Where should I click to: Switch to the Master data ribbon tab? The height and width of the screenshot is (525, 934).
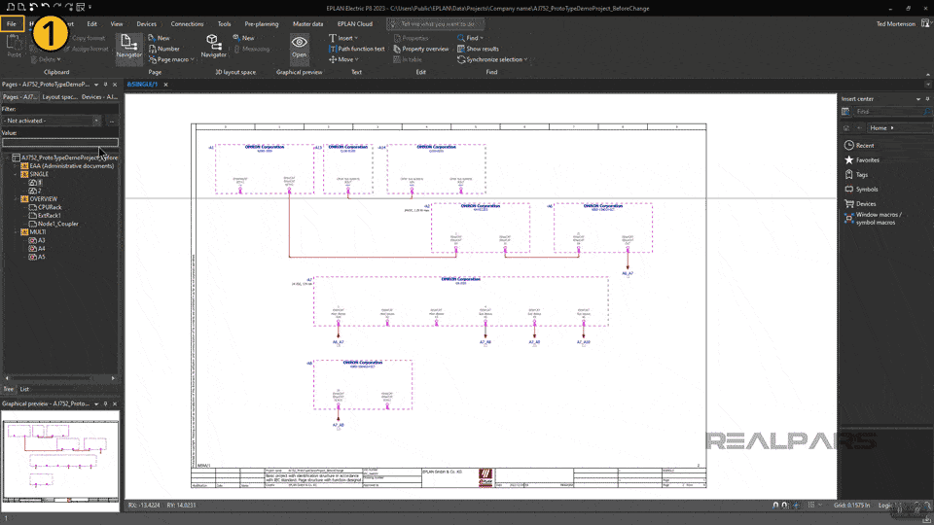point(308,23)
